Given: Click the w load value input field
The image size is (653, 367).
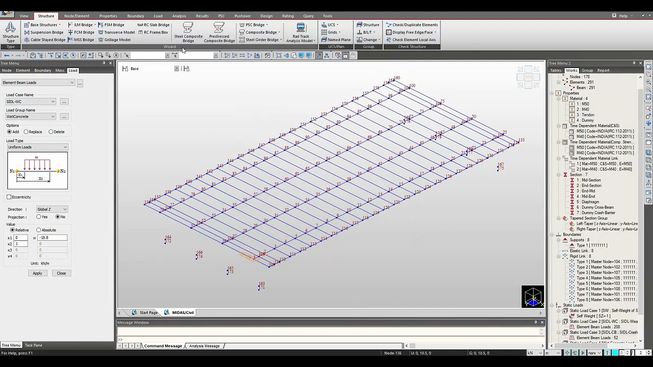Looking at the screenshot, I should coord(53,238).
